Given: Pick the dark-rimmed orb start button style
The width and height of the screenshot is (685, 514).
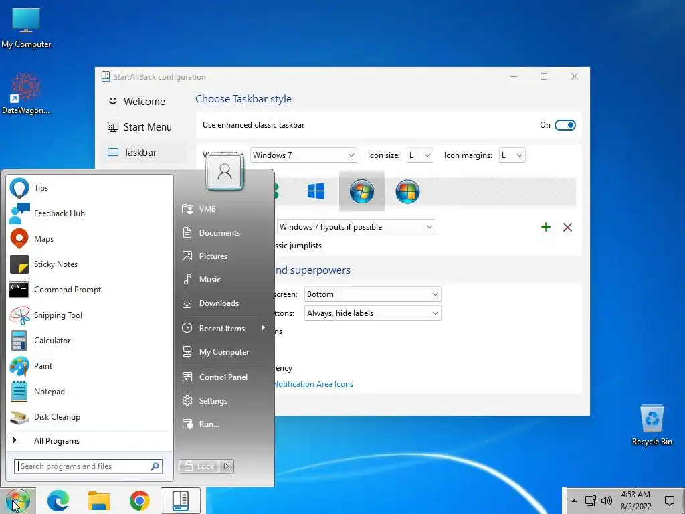Looking at the screenshot, I should 407,191.
